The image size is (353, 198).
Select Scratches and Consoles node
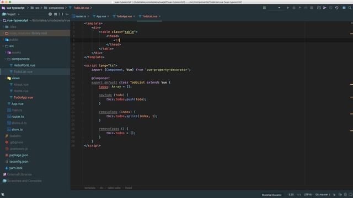(x=24, y=181)
